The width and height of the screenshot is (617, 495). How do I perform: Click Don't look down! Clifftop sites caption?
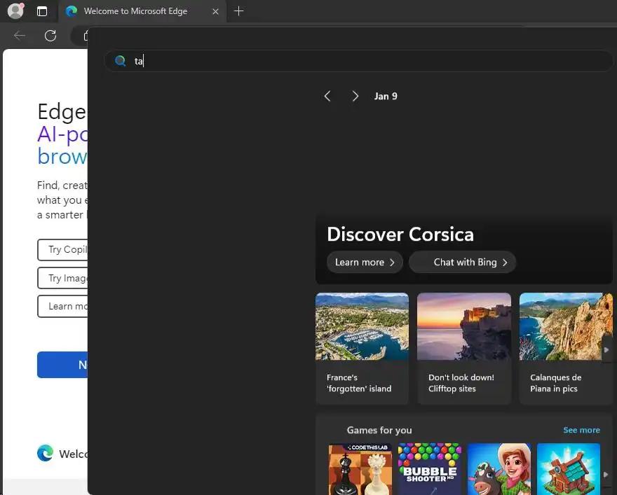(x=461, y=383)
